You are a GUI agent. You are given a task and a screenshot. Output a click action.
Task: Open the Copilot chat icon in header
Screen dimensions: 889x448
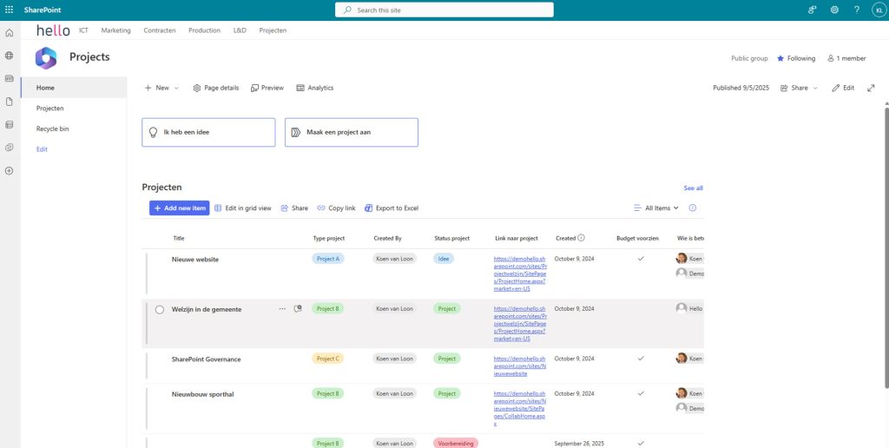click(813, 10)
